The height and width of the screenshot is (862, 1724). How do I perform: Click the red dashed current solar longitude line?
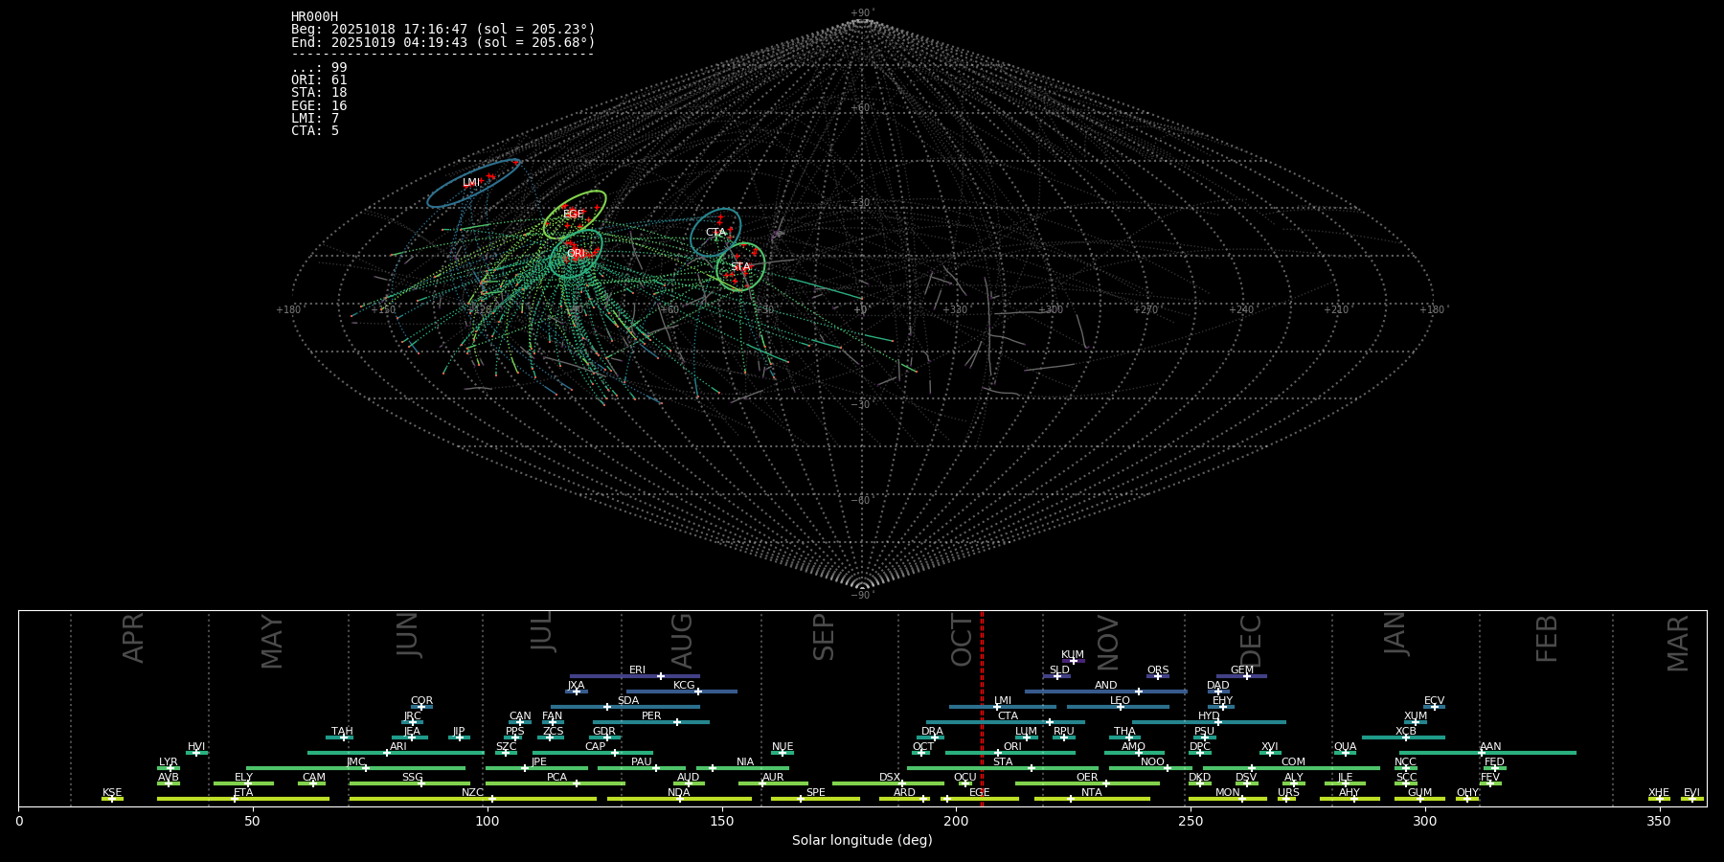982,709
